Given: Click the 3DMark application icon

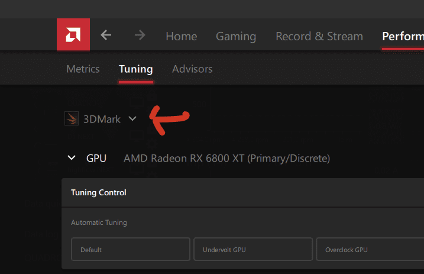Looking at the screenshot, I should (x=72, y=118).
